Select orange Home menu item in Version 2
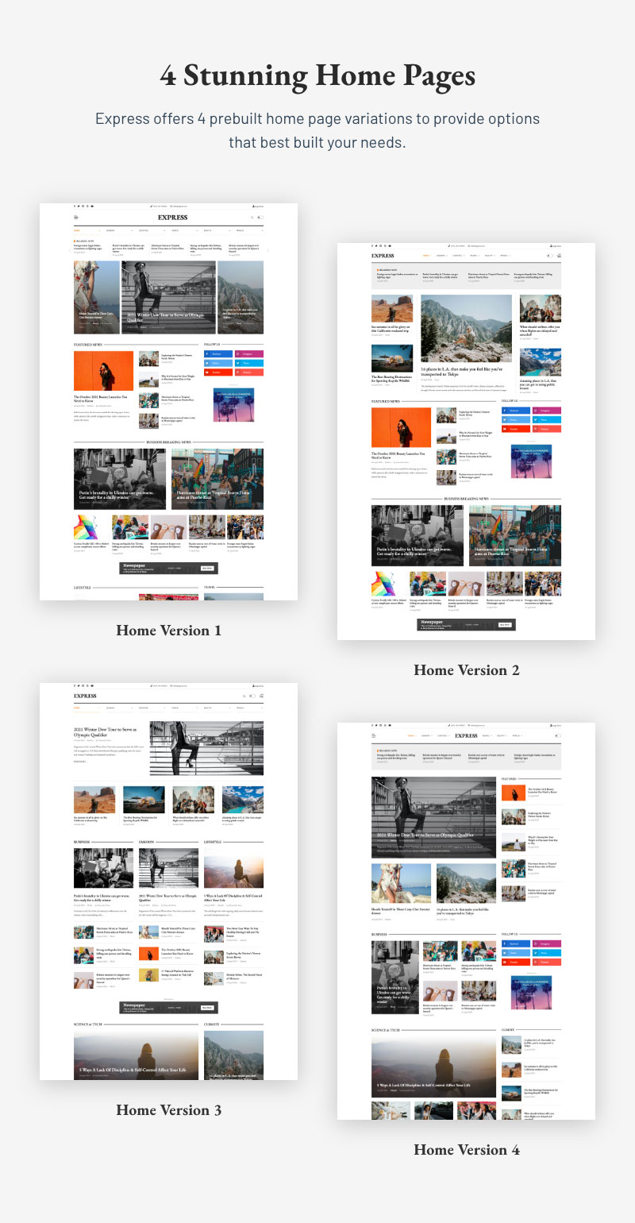Viewport: 635px width, 1223px height. (425, 256)
